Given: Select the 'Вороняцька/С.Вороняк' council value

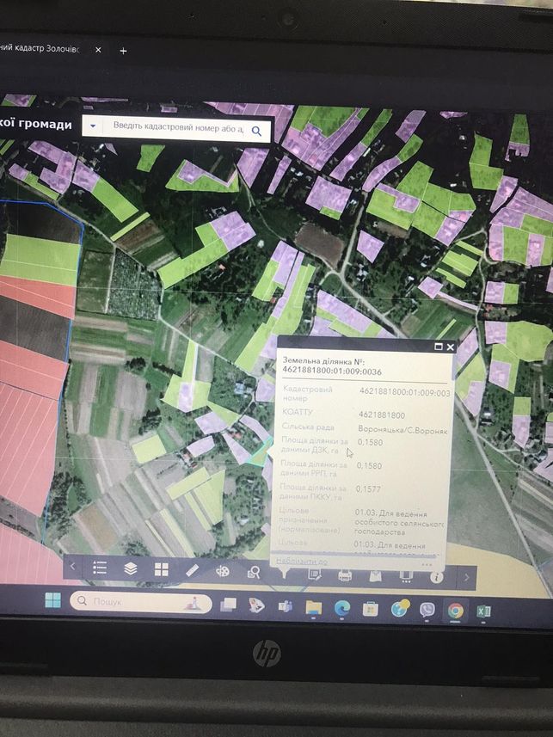Looking at the screenshot, I should pyautogui.click(x=402, y=430).
